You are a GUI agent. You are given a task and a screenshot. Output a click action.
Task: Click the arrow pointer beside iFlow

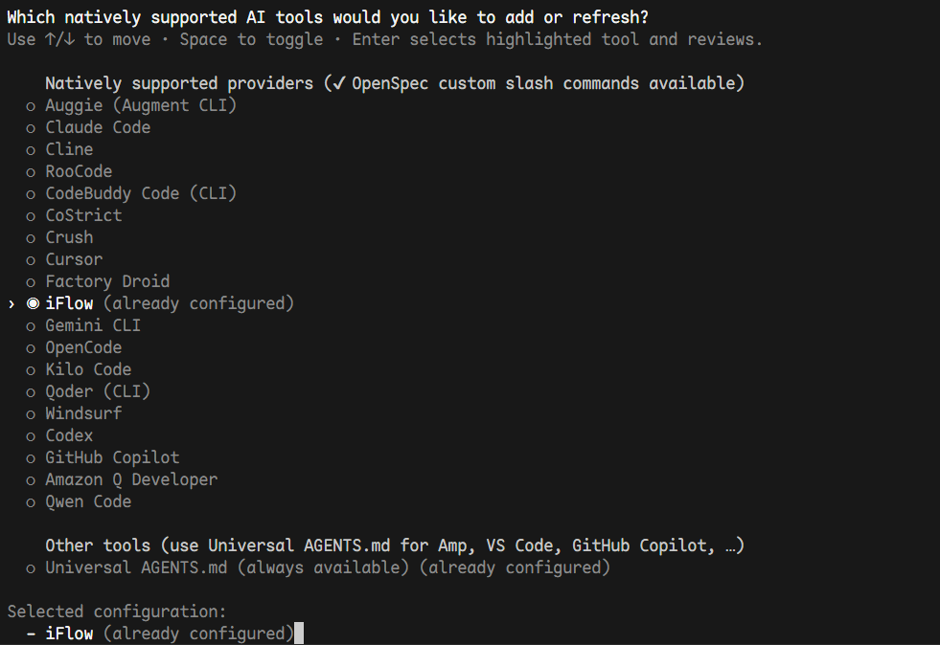tap(11, 303)
